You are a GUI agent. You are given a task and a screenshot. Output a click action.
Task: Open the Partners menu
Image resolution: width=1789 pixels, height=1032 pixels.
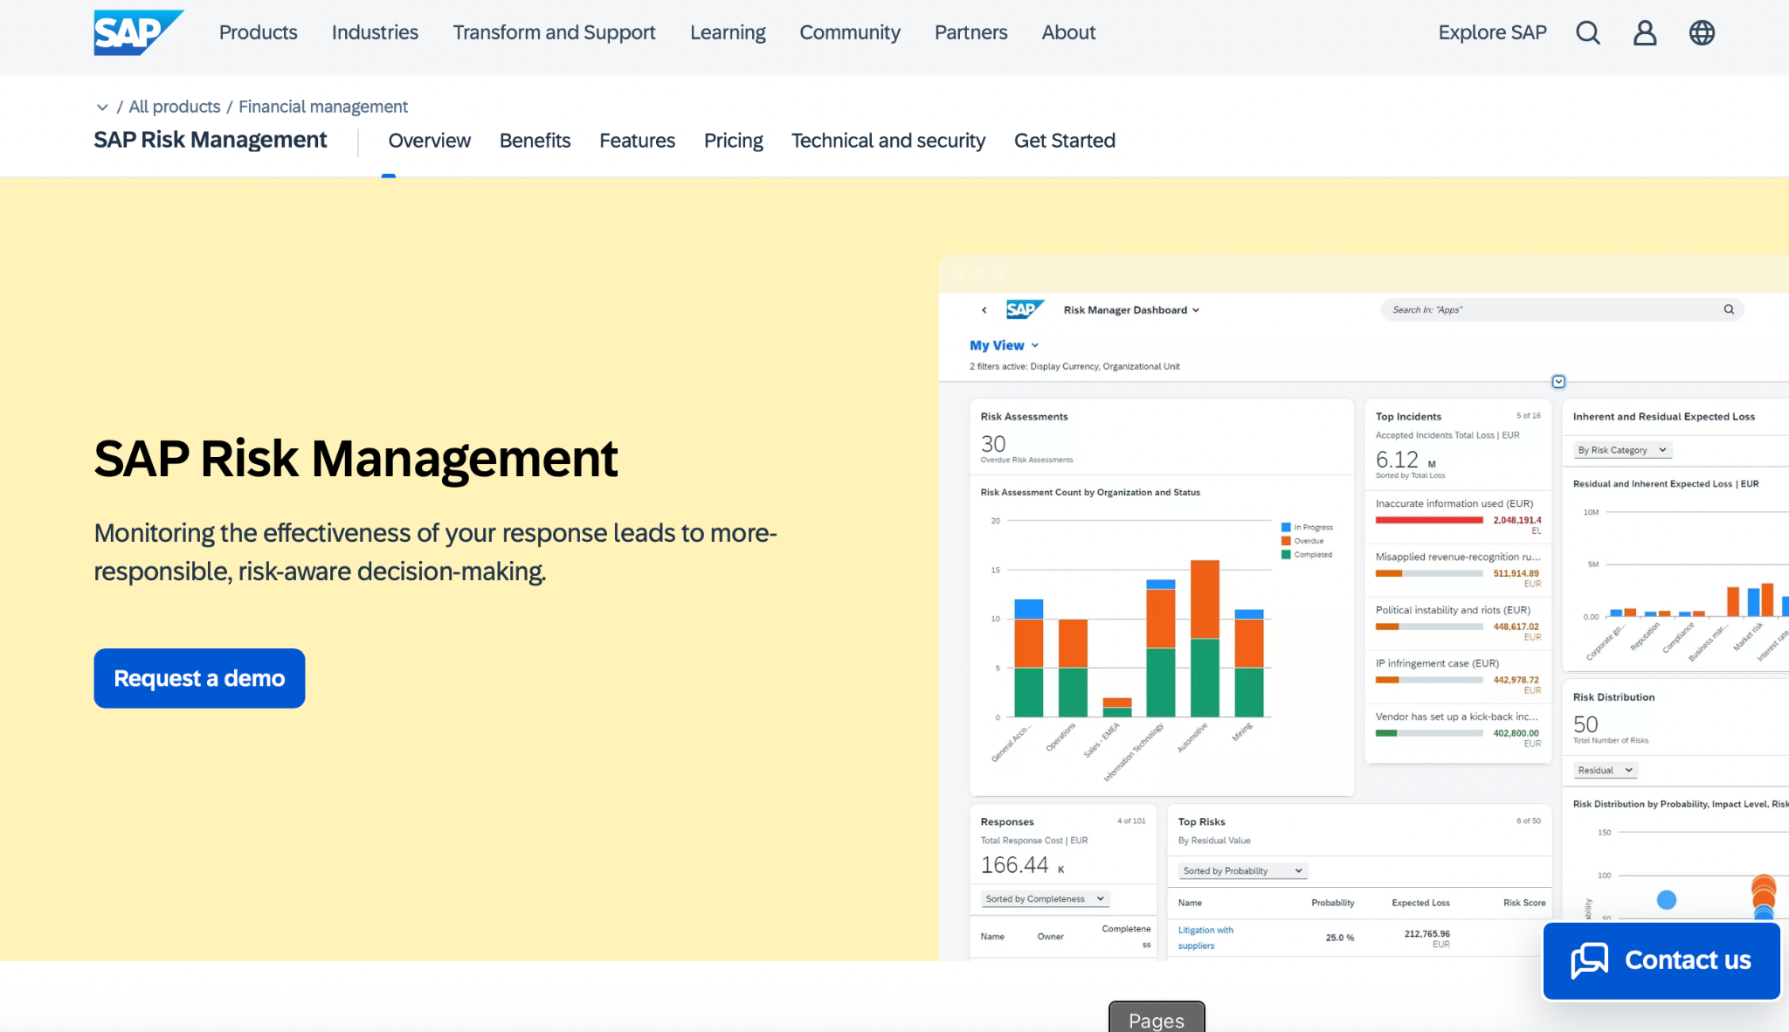pos(970,32)
